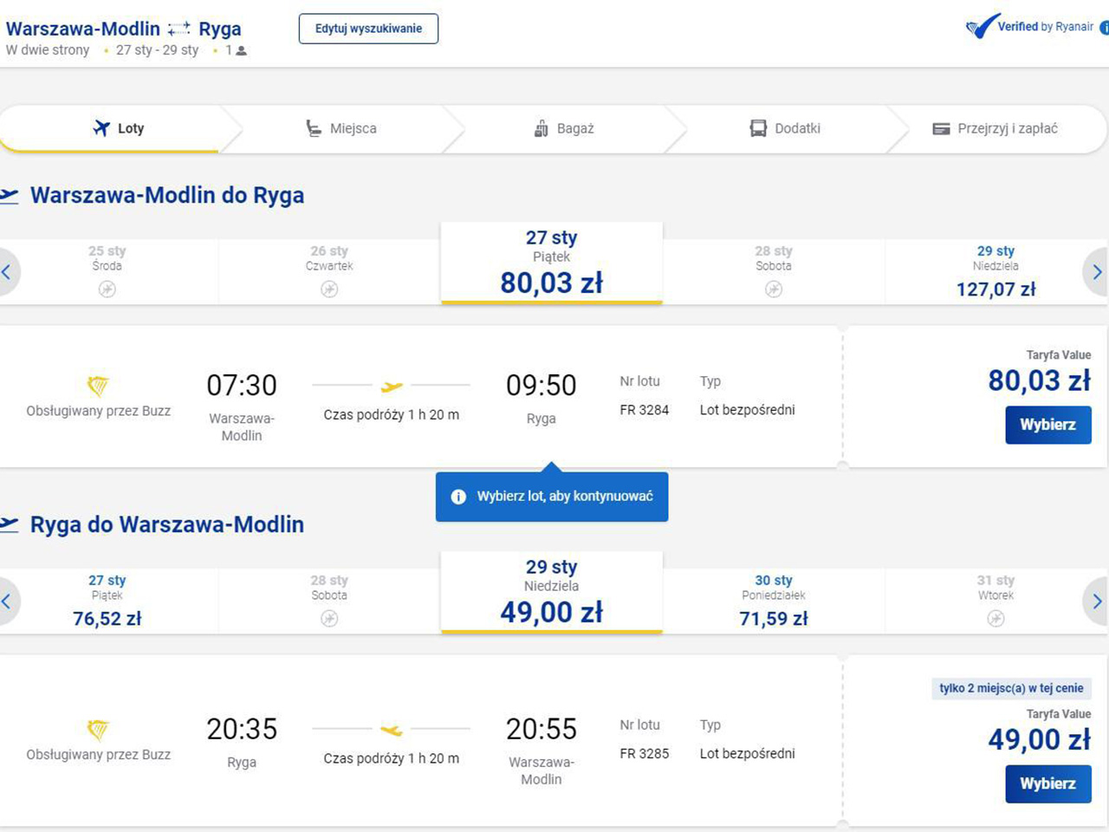Click the outbound plane icon beside Warszawa-Modlin do Ryga
1109x832 pixels.
[9, 196]
